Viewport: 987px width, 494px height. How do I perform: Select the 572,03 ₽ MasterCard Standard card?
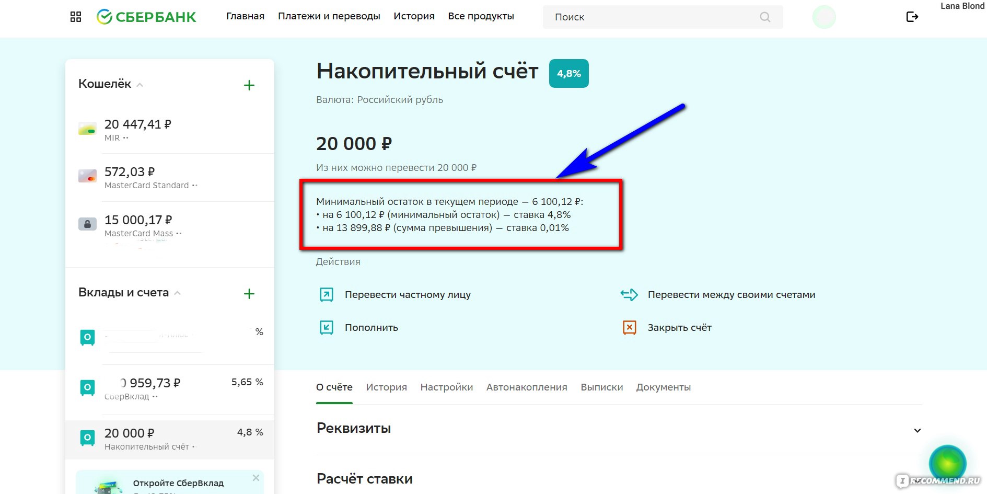pos(170,177)
